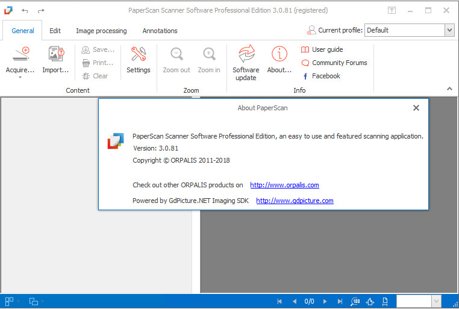Switch to the Edit tab

[x=55, y=31]
